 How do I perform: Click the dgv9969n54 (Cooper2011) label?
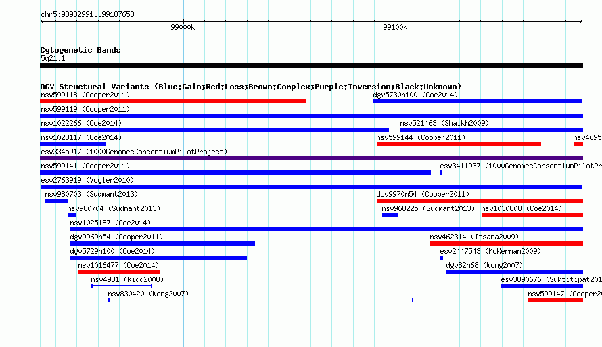point(116,237)
